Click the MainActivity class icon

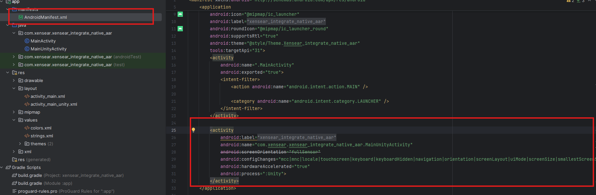tap(27, 41)
